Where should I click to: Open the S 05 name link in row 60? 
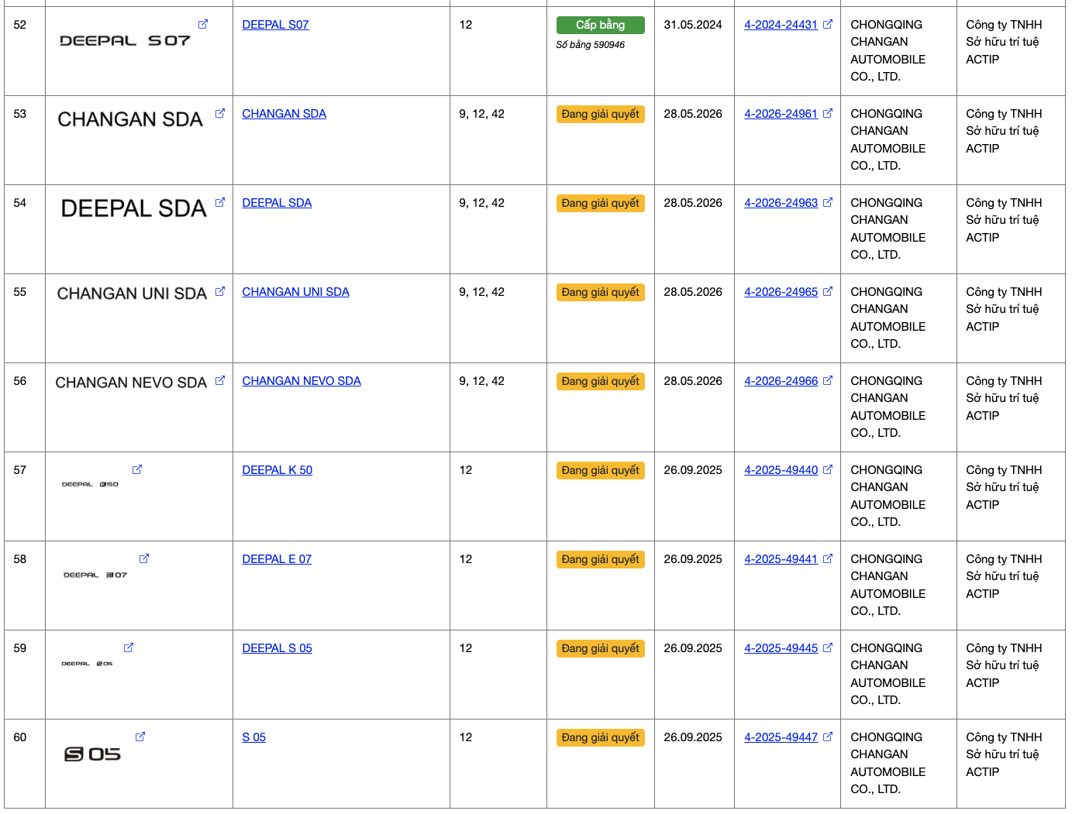253,737
